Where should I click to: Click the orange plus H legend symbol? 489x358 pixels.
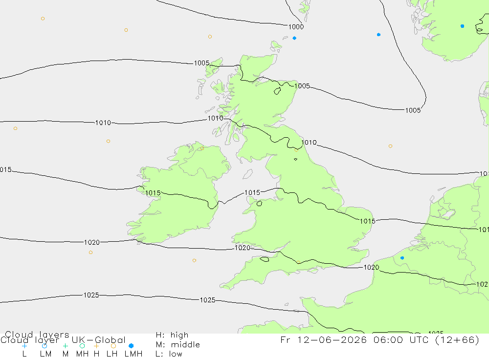coord(96,346)
